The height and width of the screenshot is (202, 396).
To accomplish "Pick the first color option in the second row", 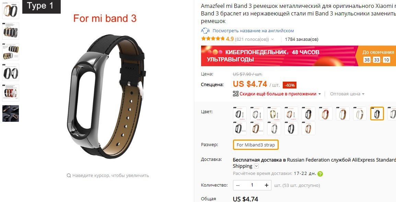I will (240, 128).
